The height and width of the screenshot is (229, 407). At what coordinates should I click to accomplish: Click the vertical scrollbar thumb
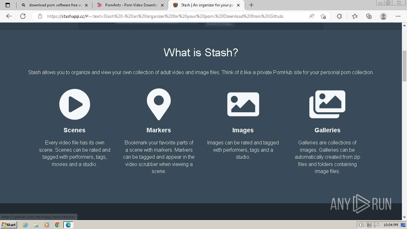click(404, 66)
